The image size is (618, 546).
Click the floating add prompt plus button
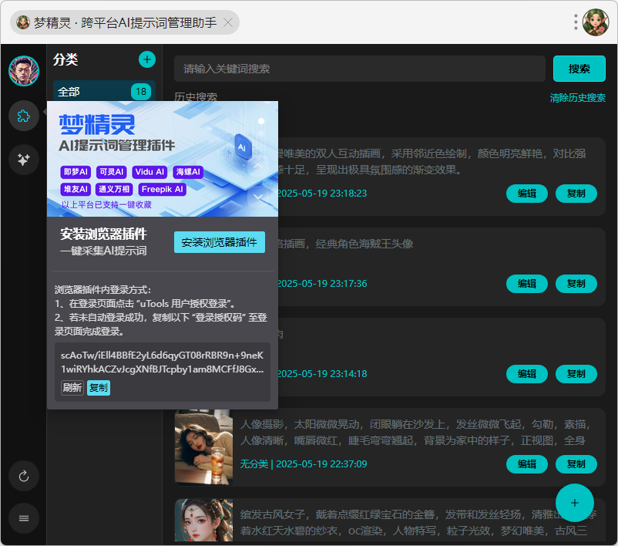575,503
